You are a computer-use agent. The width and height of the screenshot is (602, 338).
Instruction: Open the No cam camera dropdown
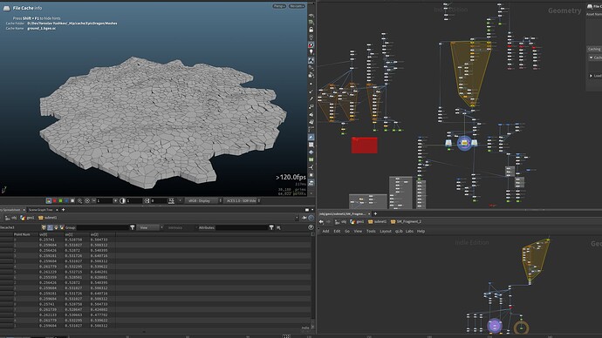pyautogui.click(x=297, y=6)
